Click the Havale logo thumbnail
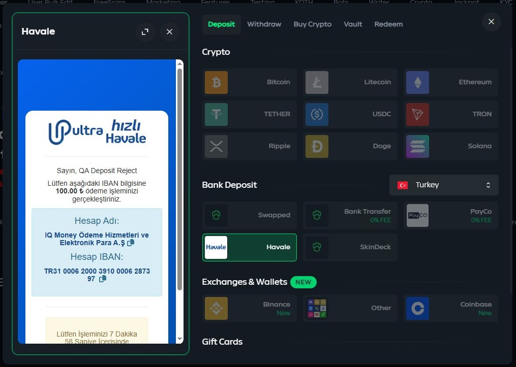Image resolution: width=516 pixels, height=367 pixels. coord(216,247)
